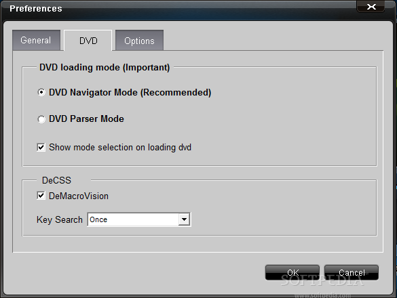Click the Key Search label

(x=60, y=219)
